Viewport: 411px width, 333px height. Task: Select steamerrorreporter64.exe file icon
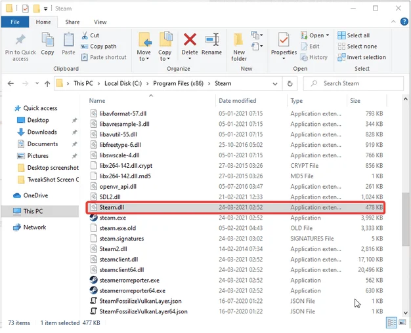94,290
